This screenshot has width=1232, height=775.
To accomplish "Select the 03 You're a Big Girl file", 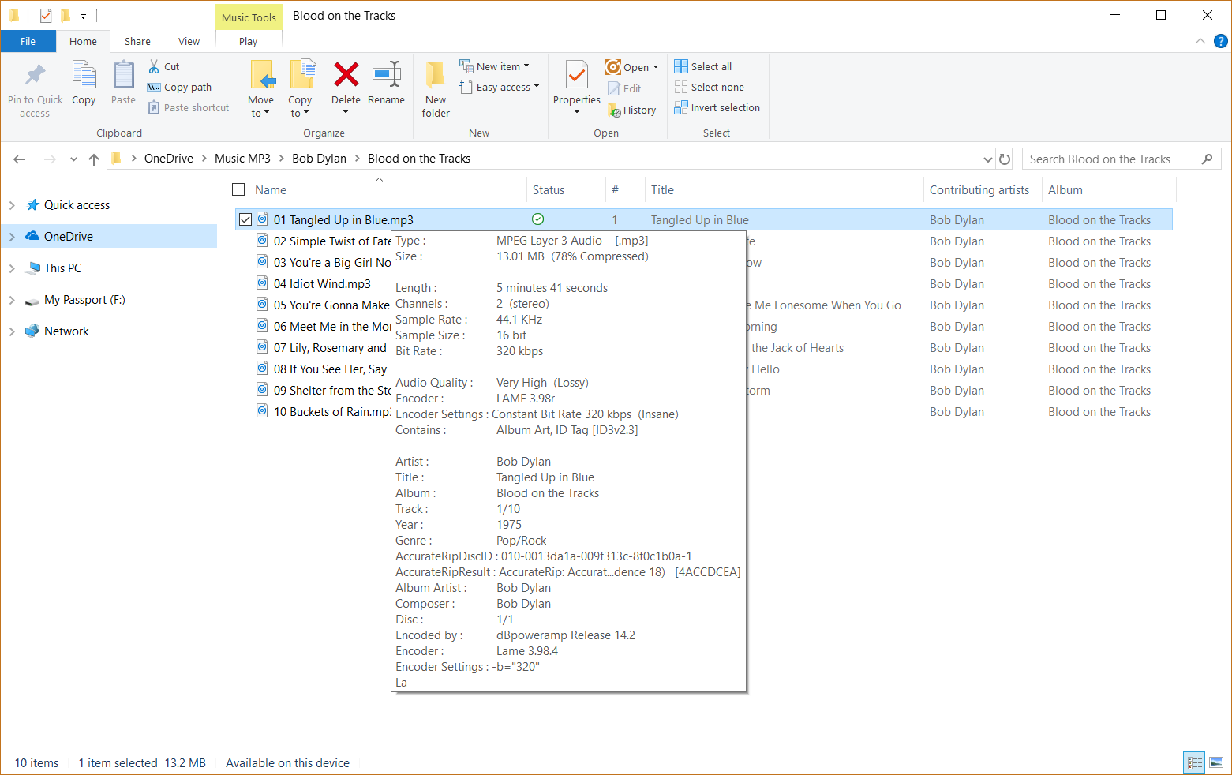I will point(332,262).
